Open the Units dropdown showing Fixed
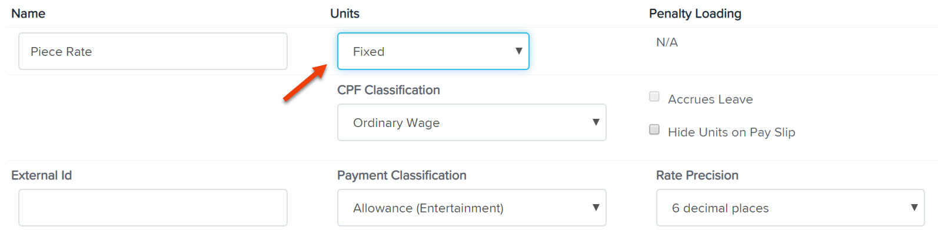Screen dimensions: 938x230 [x=433, y=51]
